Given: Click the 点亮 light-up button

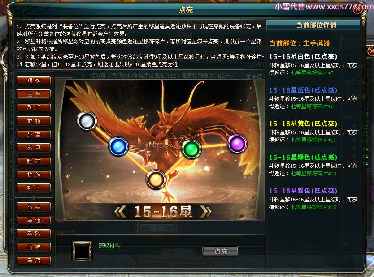Looking at the screenshot, I should click(221, 251).
